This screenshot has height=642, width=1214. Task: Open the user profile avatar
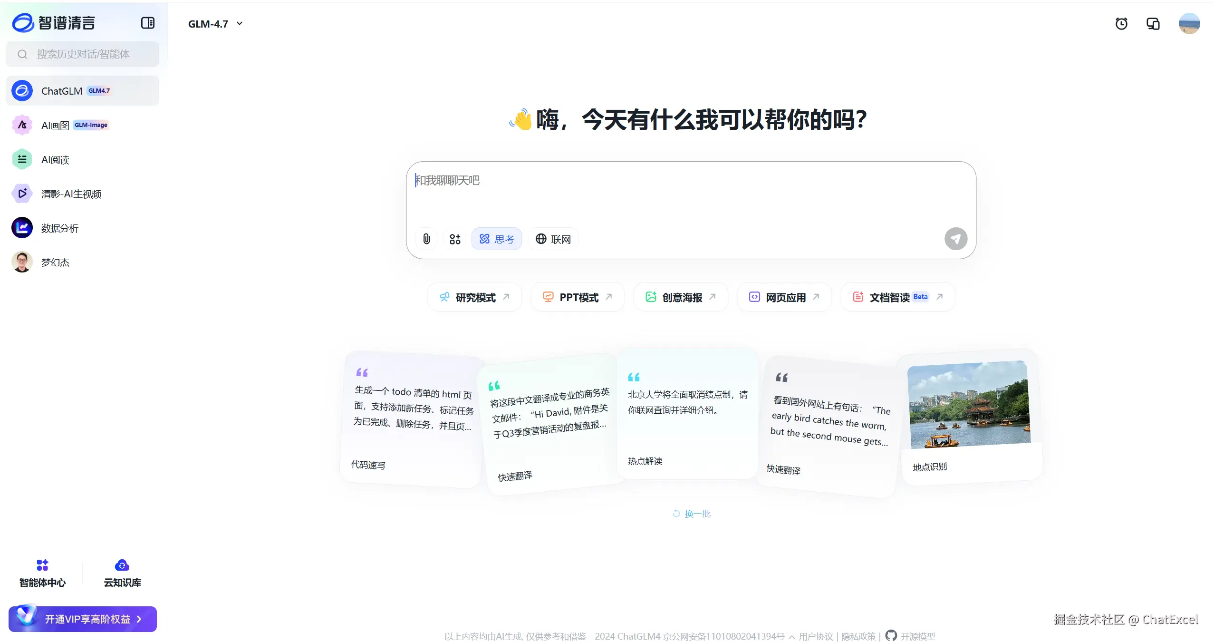click(x=1189, y=24)
